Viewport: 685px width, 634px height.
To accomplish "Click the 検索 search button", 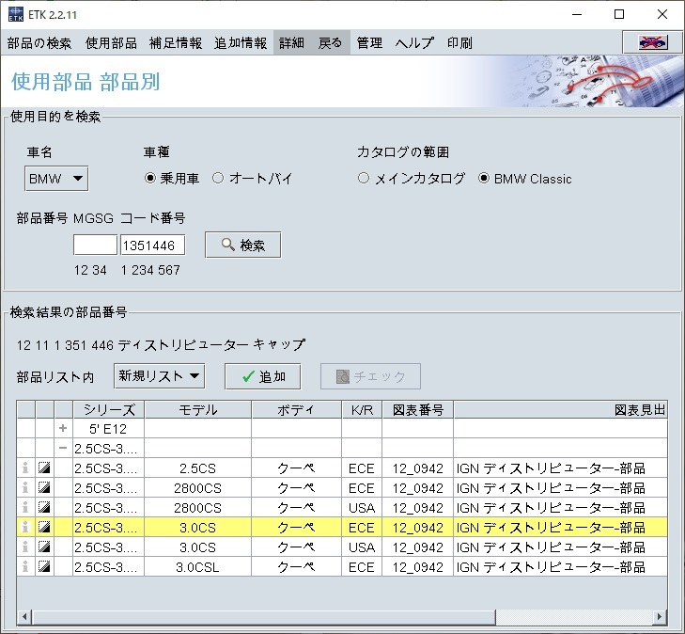I will tap(242, 245).
